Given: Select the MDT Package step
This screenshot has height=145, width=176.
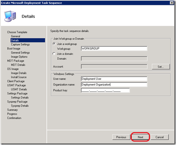Looking at the screenshot, I should coord(16,61).
